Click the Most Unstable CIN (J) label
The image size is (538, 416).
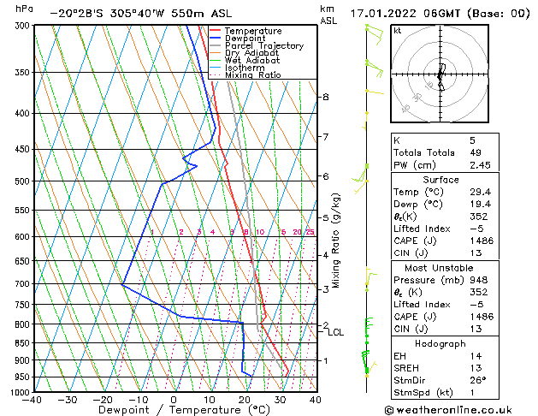411,329
